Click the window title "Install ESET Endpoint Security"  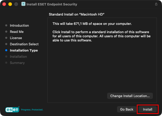tap(52, 4)
